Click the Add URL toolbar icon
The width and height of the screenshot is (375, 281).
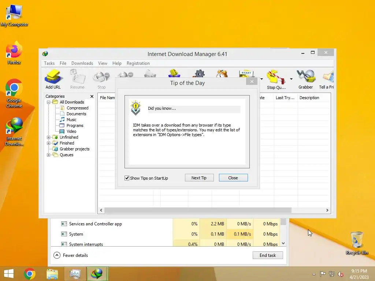(x=53, y=79)
